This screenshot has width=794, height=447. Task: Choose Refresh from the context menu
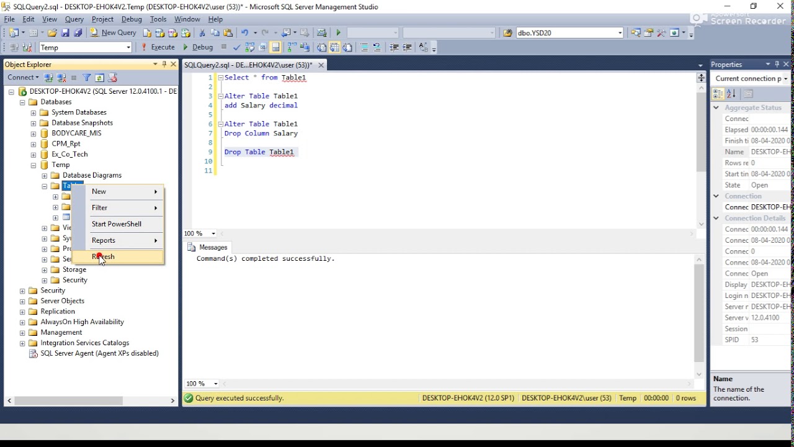click(x=118, y=256)
